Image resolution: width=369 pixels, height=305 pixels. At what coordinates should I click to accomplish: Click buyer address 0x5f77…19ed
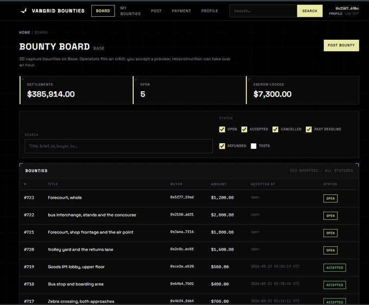182,197
